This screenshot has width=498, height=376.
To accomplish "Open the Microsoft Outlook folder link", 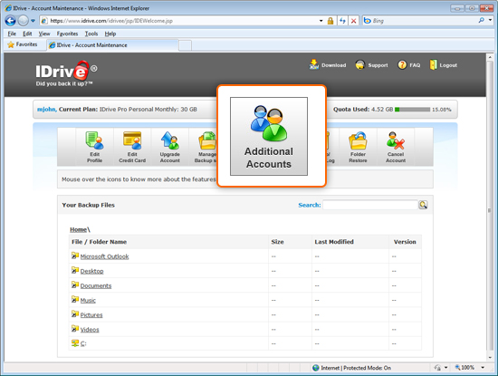I will (104, 256).
